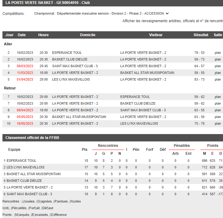Viewport: 223px width, 218px height.
Task: Click the Arb column header
Action: tap(175, 154)
